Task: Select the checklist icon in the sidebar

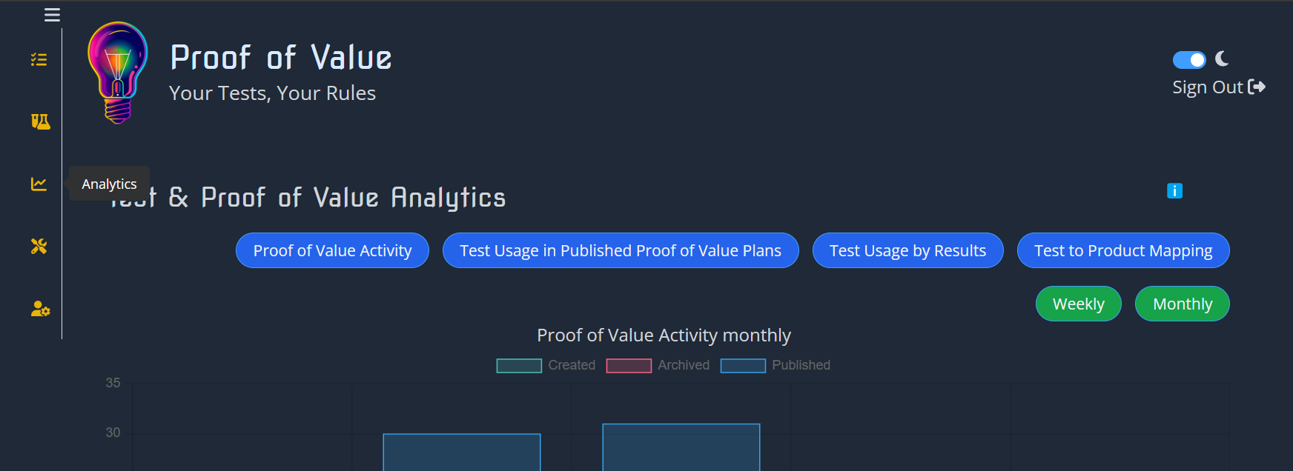Action: point(39,59)
